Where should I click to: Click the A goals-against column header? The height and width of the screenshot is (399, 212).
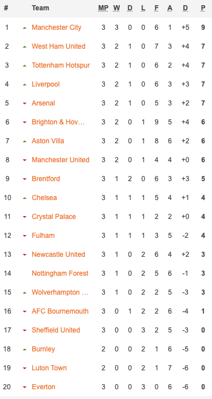170,8
